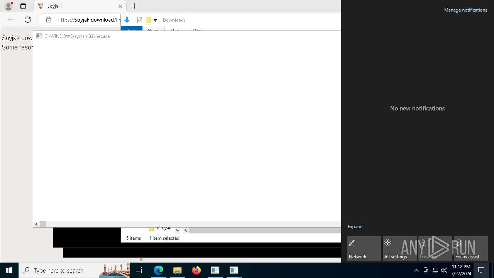Click '1 item selected' status text
This screenshot has width=494, height=278.
tap(164, 238)
